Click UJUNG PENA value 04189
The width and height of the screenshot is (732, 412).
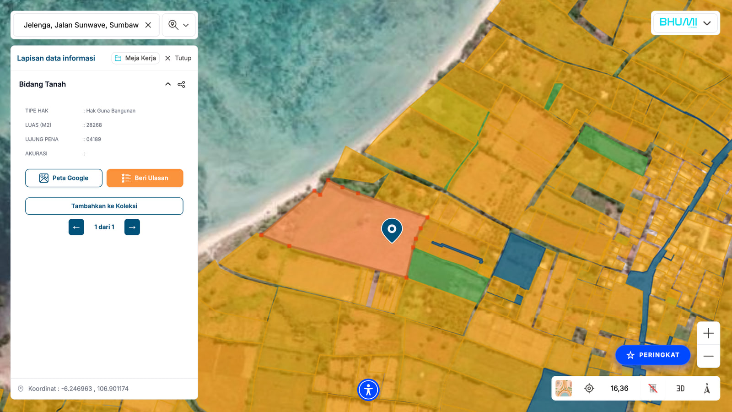point(94,139)
